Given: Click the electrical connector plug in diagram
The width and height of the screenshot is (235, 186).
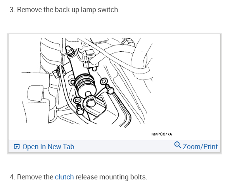Looking at the screenshot, I should 89,59.
